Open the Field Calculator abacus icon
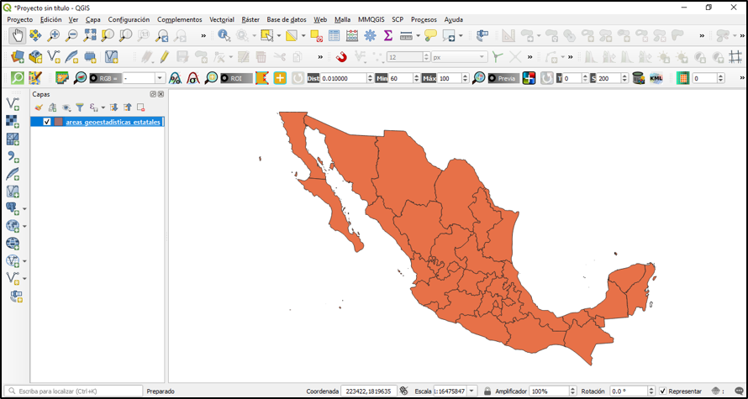The image size is (748, 399). click(352, 35)
